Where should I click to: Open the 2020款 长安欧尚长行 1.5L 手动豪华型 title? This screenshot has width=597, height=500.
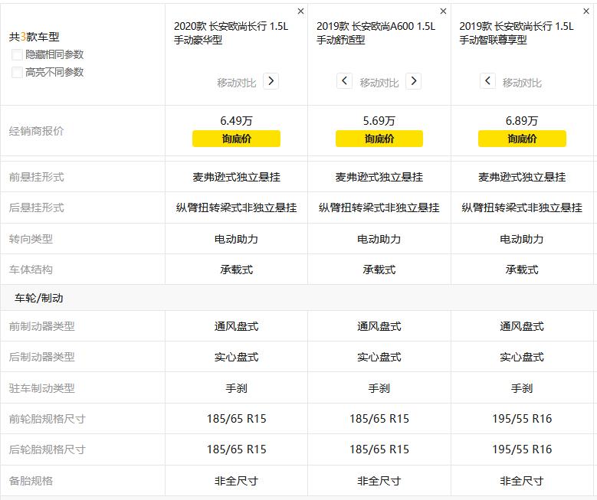tap(231, 33)
